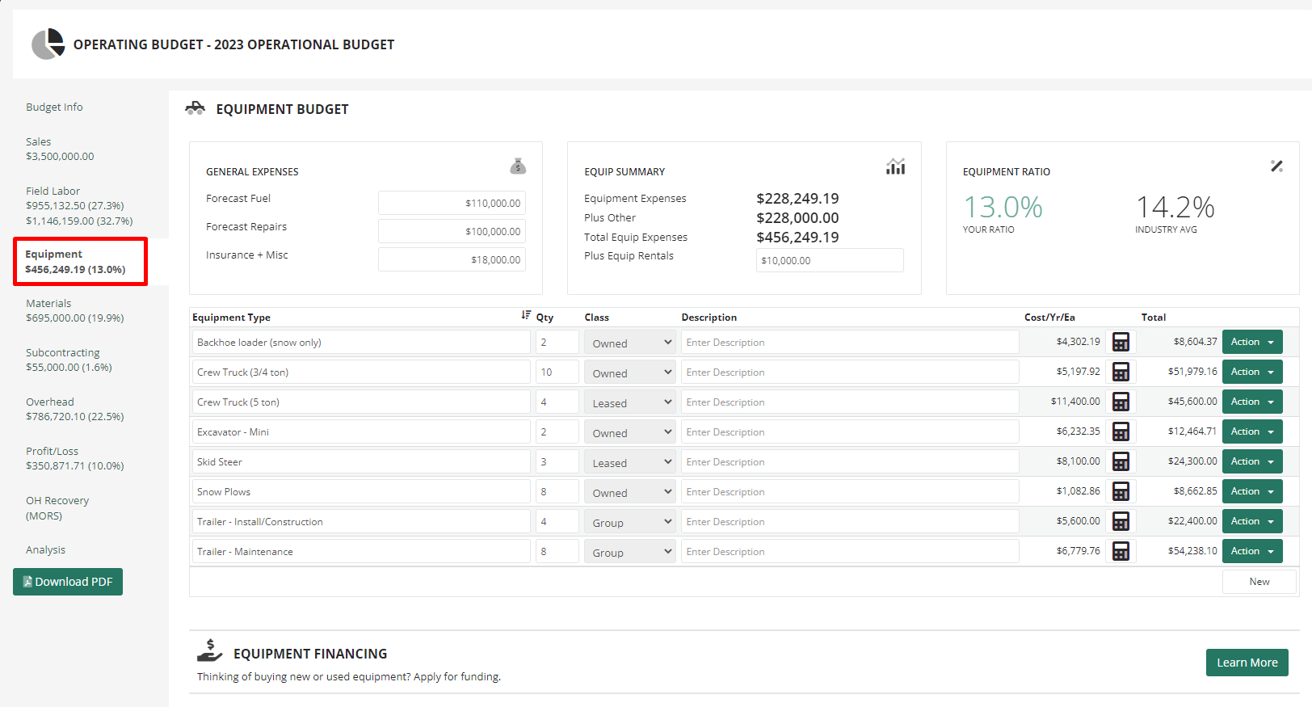Viewport: 1312px width, 707px height.
Task: Click New to add equipment row
Action: [1259, 582]
